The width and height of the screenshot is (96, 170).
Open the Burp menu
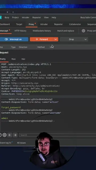click(7, 18)
